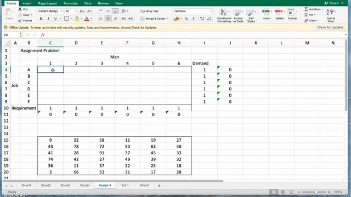351x197 pixels.
Task: Click the Format cells button
Action: [x=292, y=14]
